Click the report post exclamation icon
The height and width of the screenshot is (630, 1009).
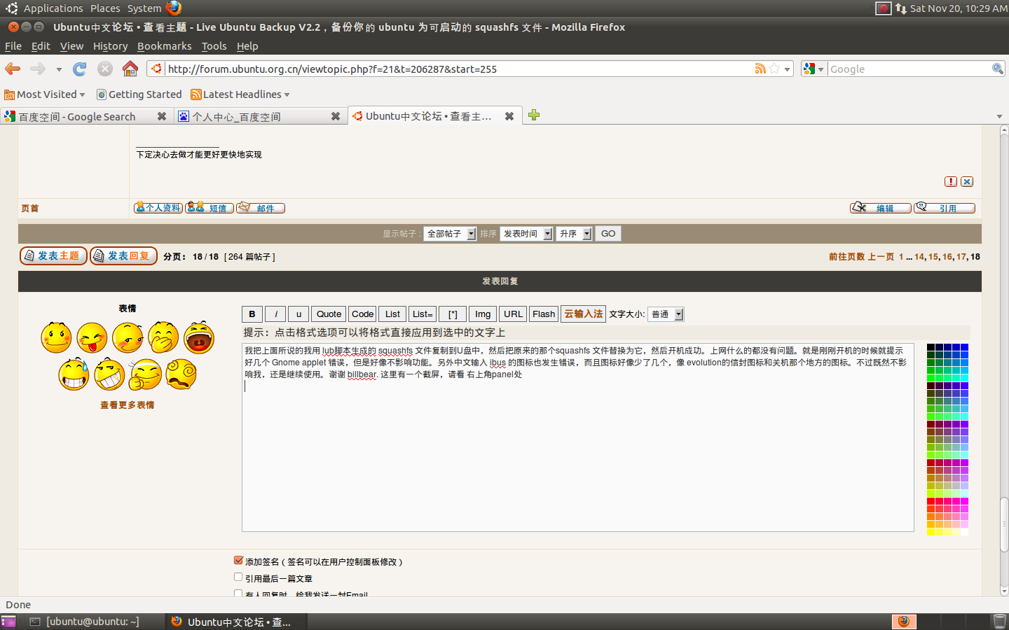[x=951, y=181]
